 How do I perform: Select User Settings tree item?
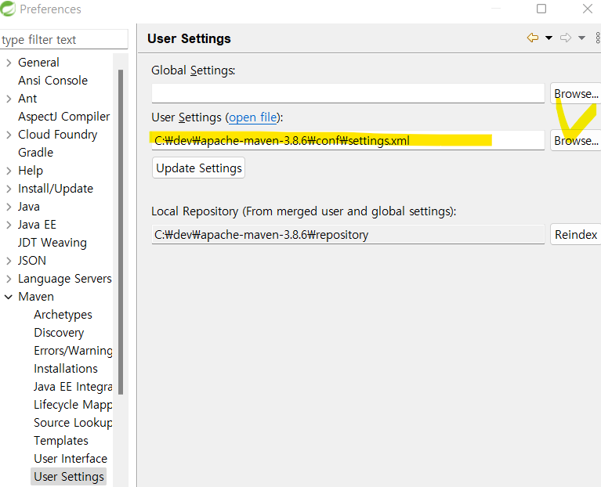pyautogui.click(x=69, y=476)
